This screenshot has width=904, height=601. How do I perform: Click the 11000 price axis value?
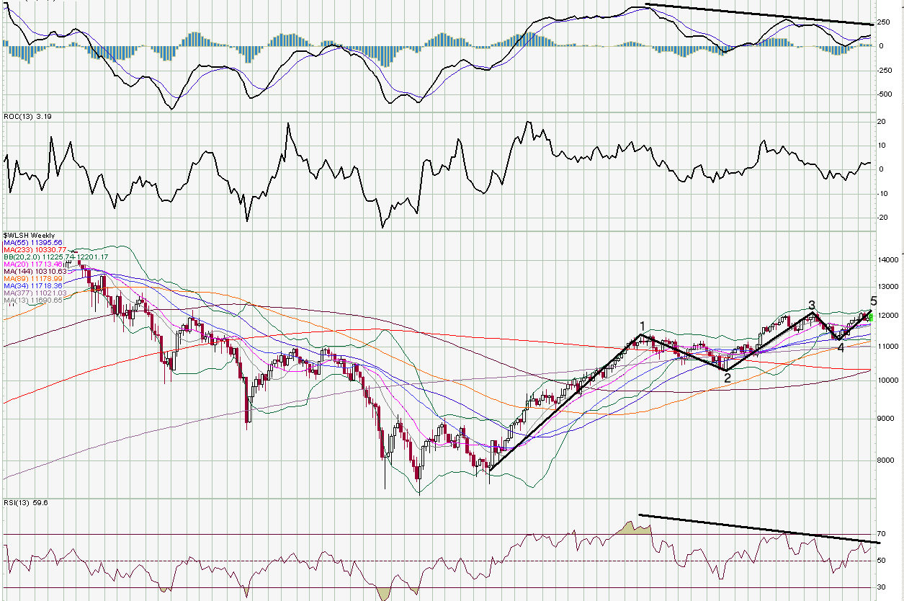tap(890, 347)
